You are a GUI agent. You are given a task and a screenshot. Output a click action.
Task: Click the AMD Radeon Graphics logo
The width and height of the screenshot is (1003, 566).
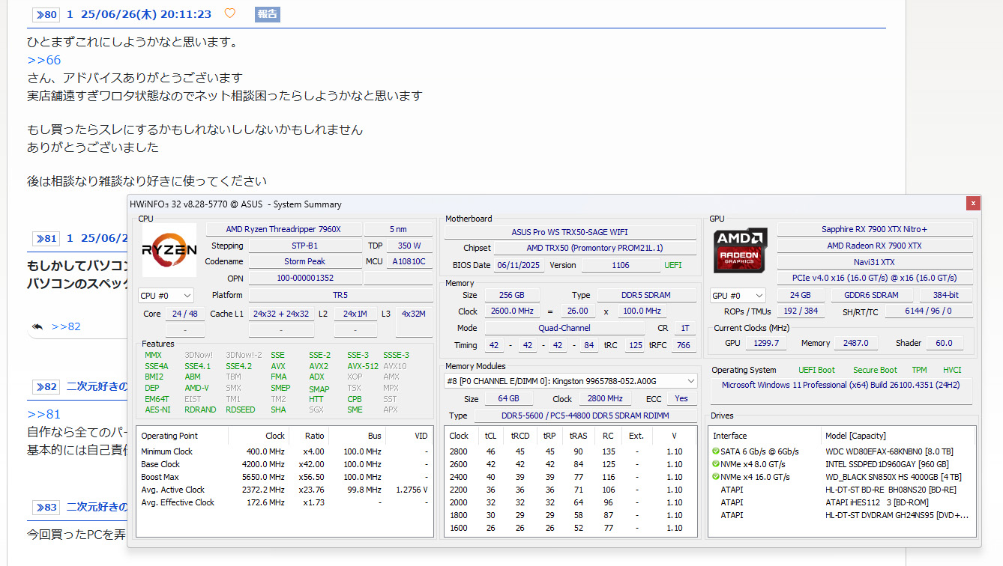(739, 251)
